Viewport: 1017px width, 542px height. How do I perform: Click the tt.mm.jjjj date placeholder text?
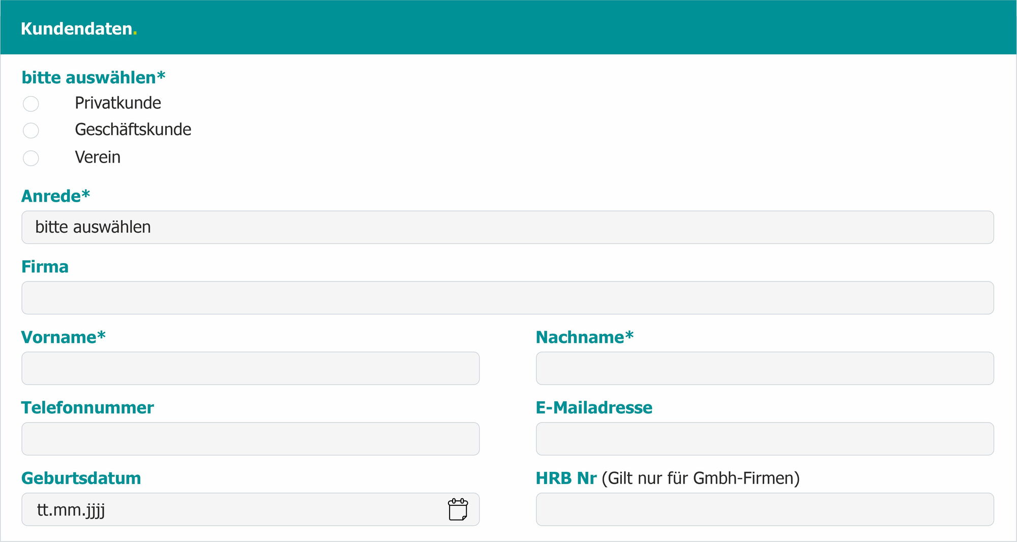71,509
